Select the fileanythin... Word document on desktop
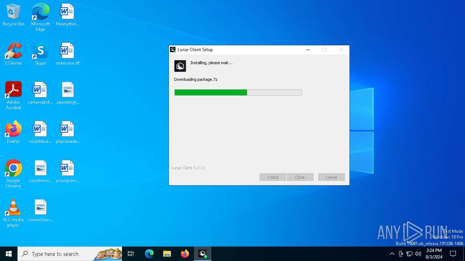 pyautogui.click(x=68, y=15)
